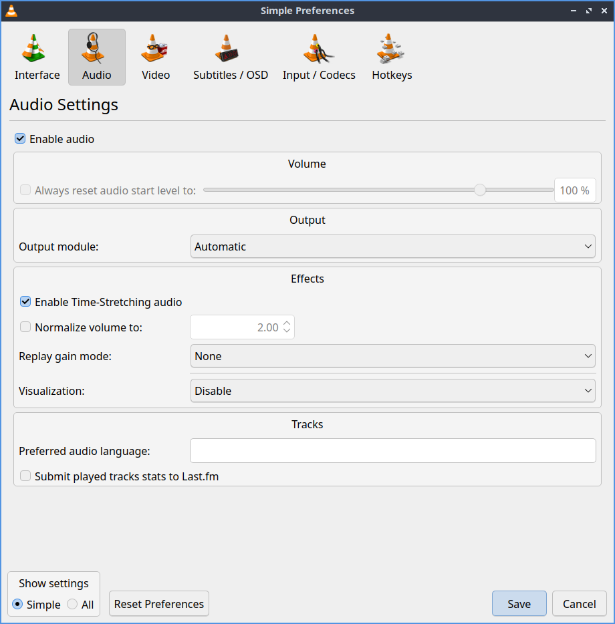This screenshot has height=624, width=615.
Task: Select the All settings radio button
Action: pyautogui.click(x=72, y=605)
